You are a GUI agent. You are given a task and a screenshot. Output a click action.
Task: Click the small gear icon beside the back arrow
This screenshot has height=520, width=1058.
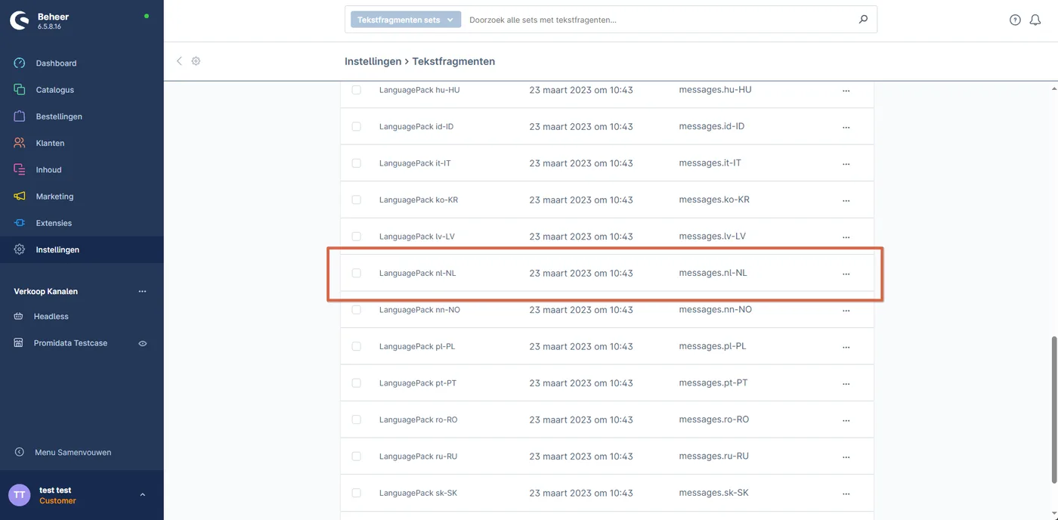[196, 61]
